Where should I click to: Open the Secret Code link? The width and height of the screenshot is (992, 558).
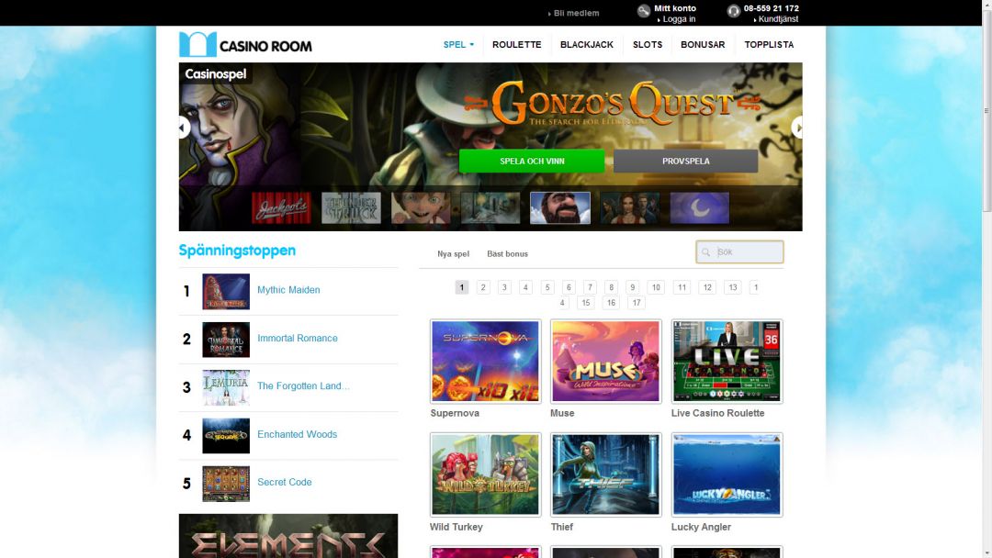click(285, 482)
